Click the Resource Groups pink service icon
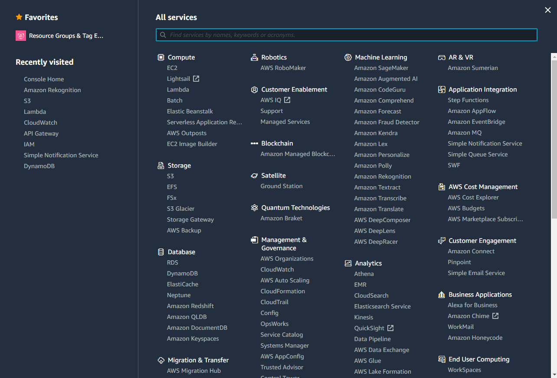This screenshot has height=378, width=557. [x=21, y=36]
